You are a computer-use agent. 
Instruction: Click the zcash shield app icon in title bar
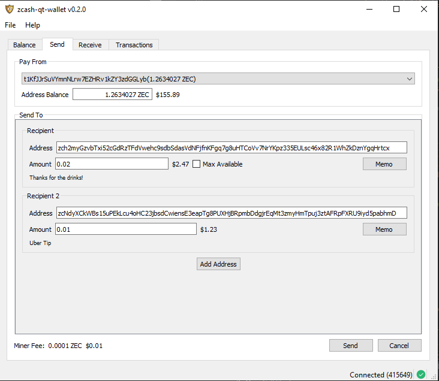pos(9,9)
